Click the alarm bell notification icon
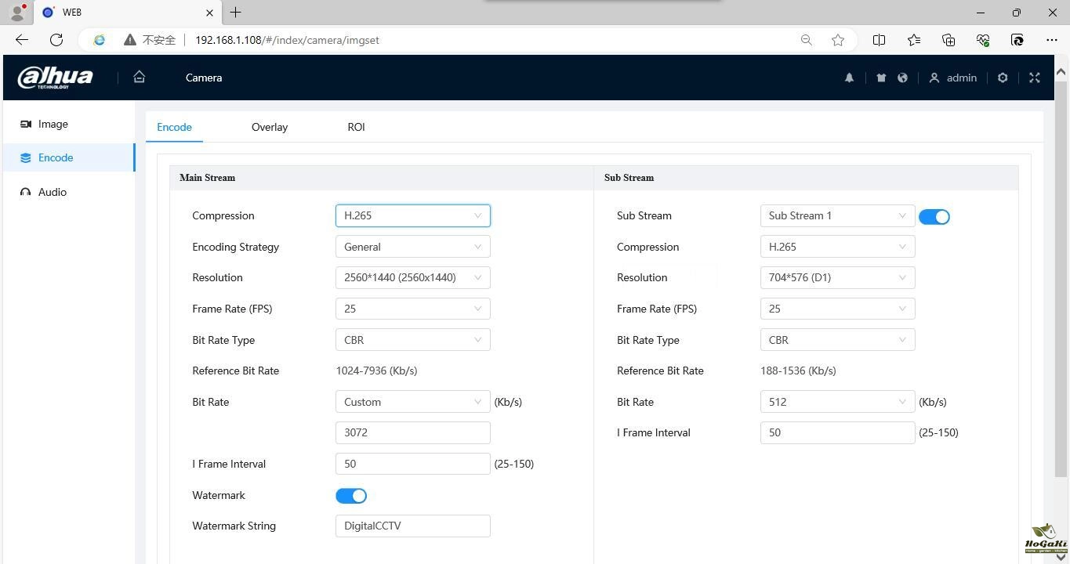Image resolution: width=1070 pixels, height=564 pixels. pos(849,78)
